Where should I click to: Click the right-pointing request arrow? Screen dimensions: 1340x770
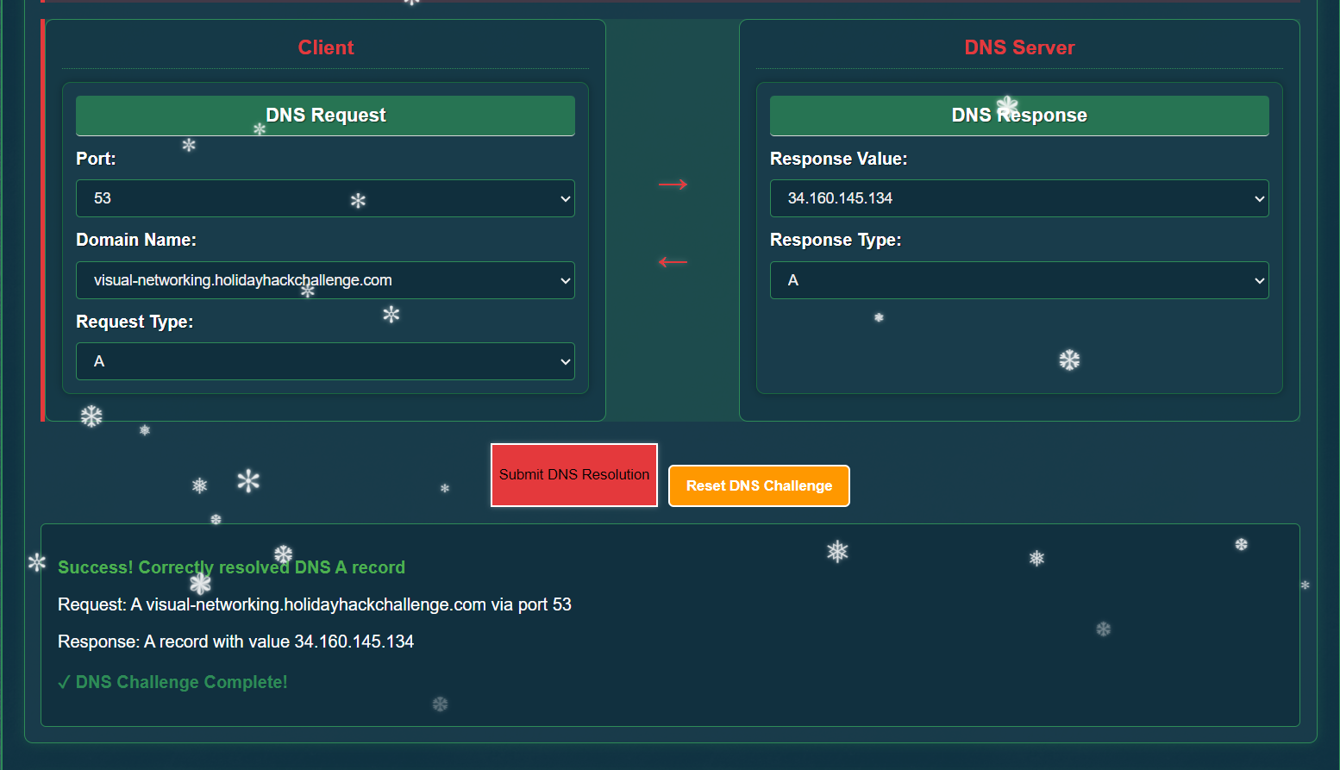pos(673,184)
